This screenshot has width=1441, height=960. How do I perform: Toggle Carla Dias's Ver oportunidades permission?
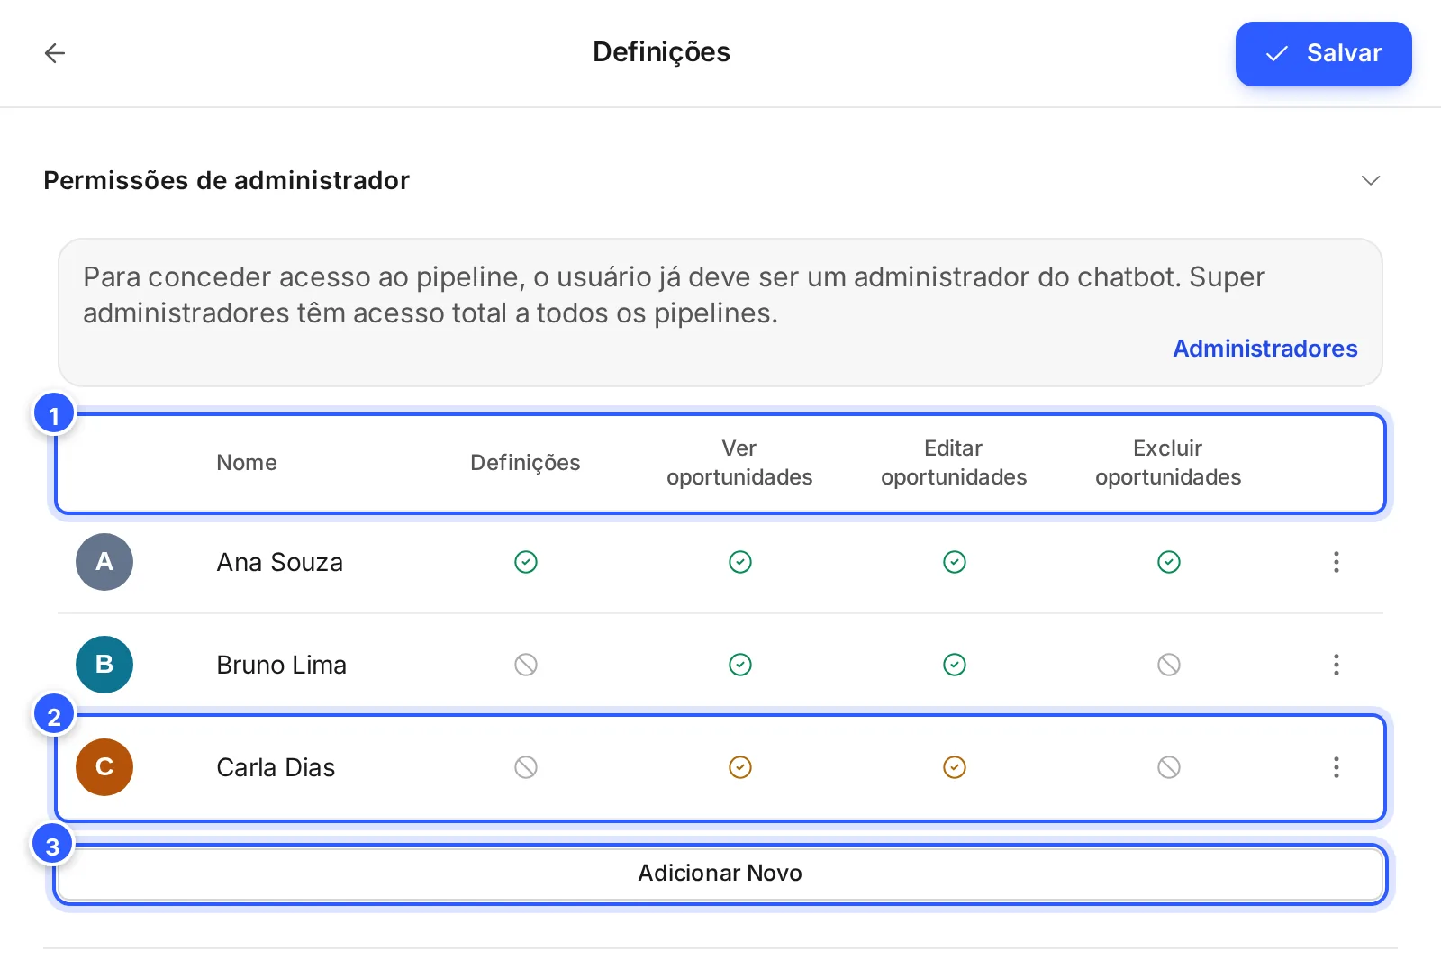740,767
